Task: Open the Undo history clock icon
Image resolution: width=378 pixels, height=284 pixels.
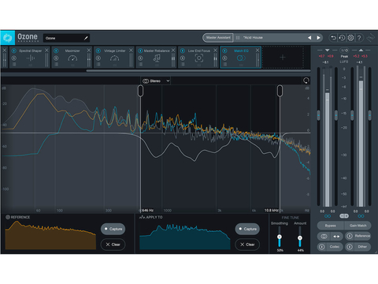Action: [x=342, y=38]
